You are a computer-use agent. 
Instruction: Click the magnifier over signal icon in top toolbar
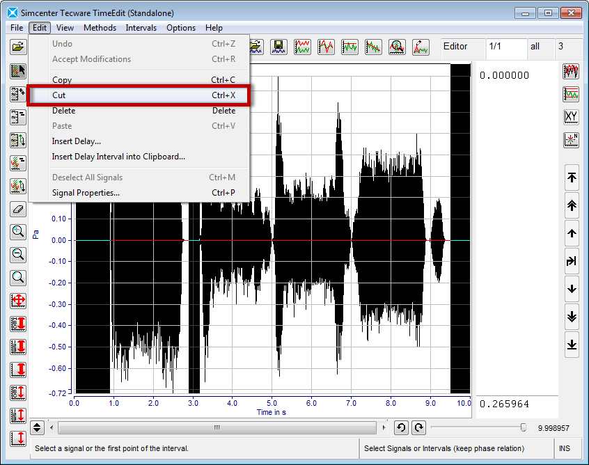[x=397, y=47]
